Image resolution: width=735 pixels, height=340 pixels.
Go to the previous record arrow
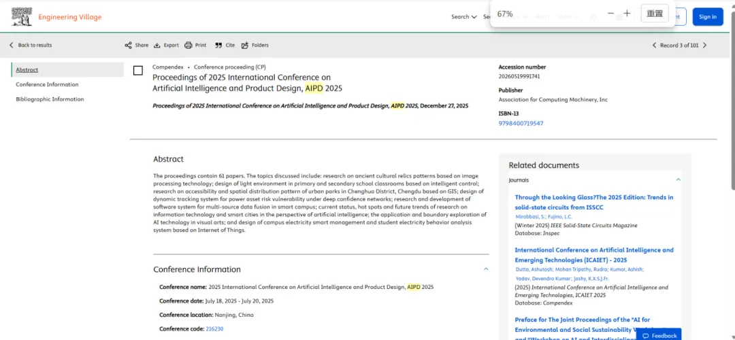pyautogui.click(x=655, y=46)
